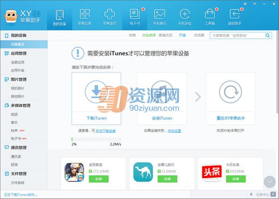The width and height of the screenshot is (279, 199).
Task: Open the 越狱助手 jailbreak assistant
Action: pyautogui.click(x=235, y=18)
